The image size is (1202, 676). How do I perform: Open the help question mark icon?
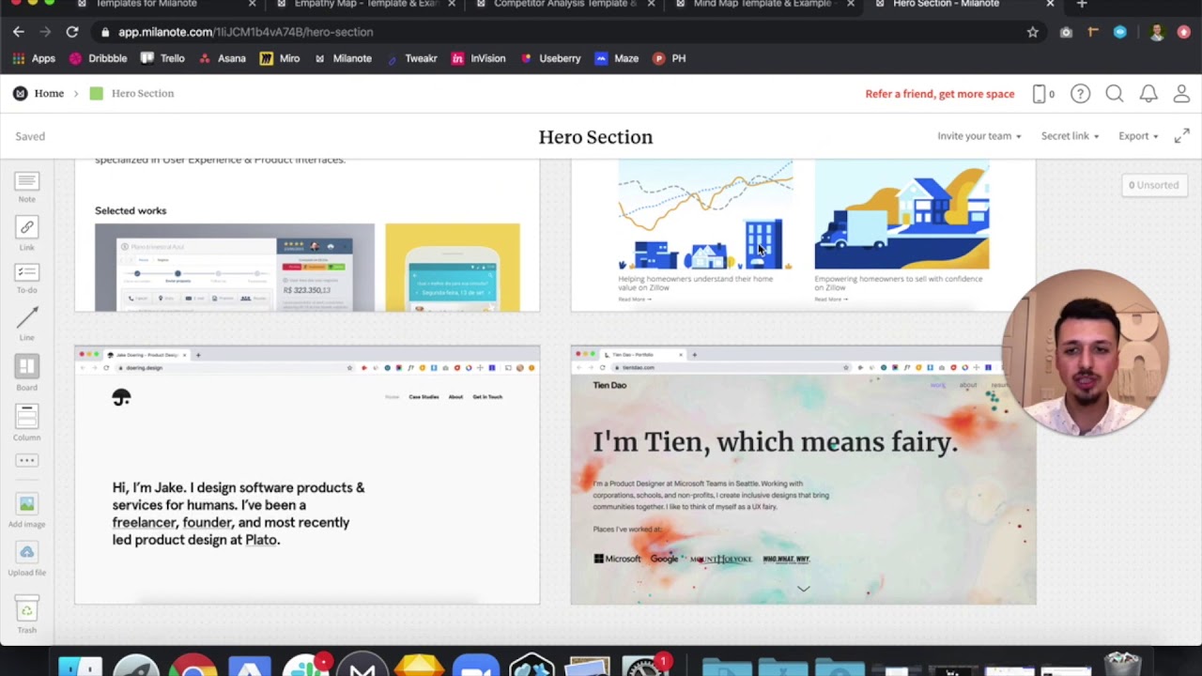coord(1080,94)
